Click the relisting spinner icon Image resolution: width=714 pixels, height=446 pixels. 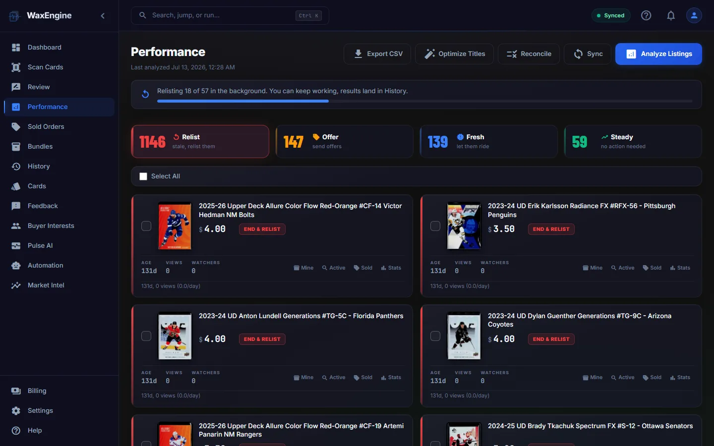pyautogui.click(x=145, y=94)
